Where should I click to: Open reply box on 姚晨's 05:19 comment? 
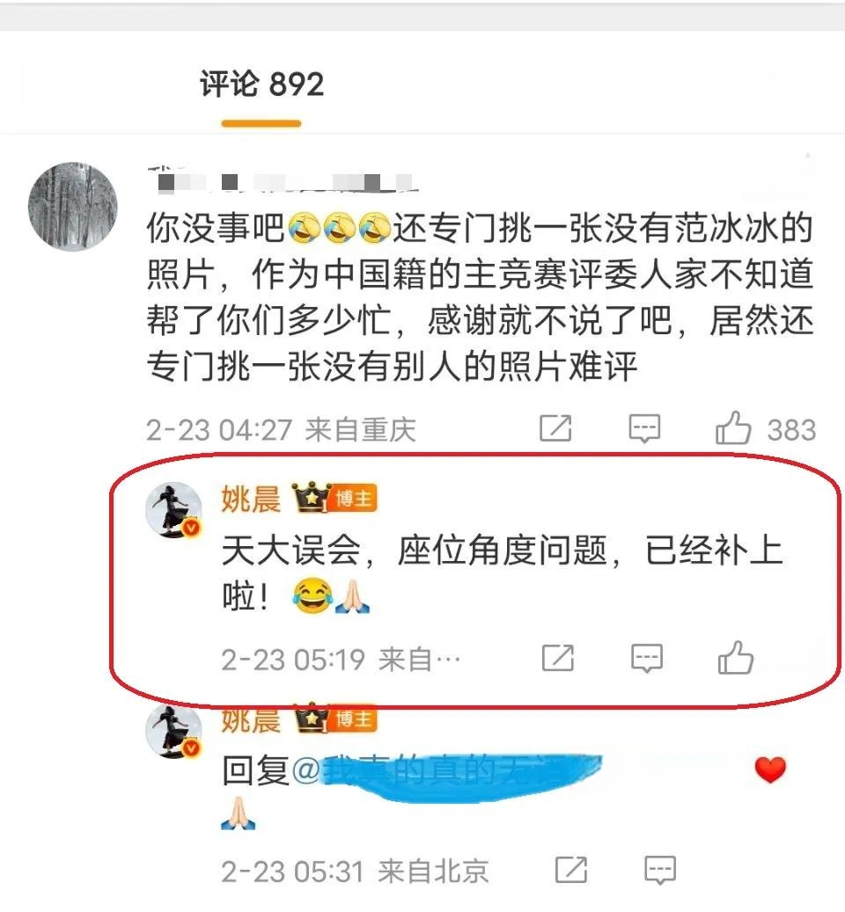point(647,658)
